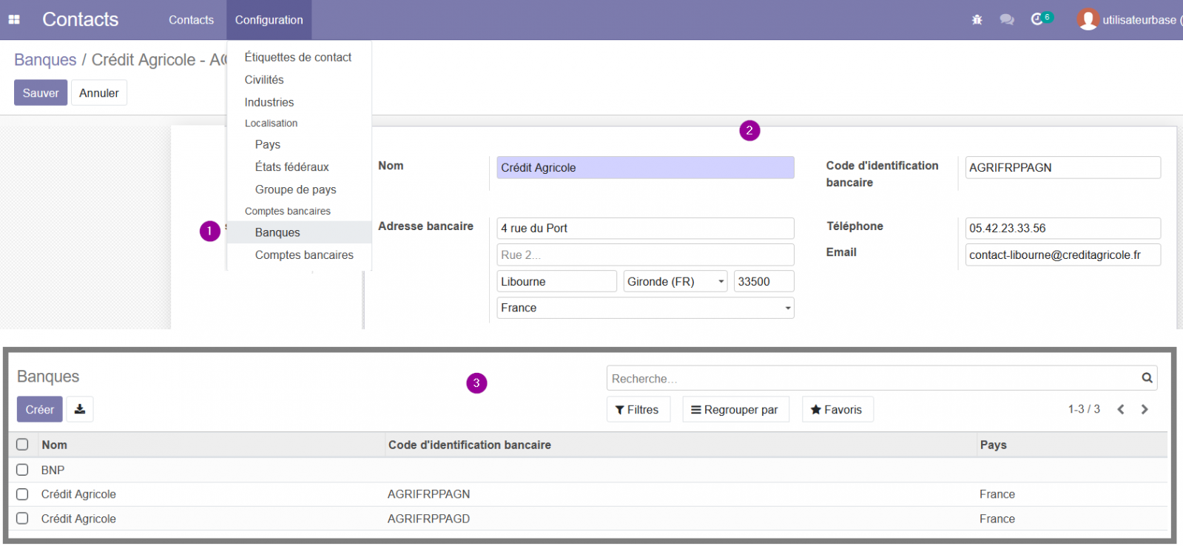Select Étiquettes de contact menu entry
This screenshot has height=546, width=1183.
[298, 57]
